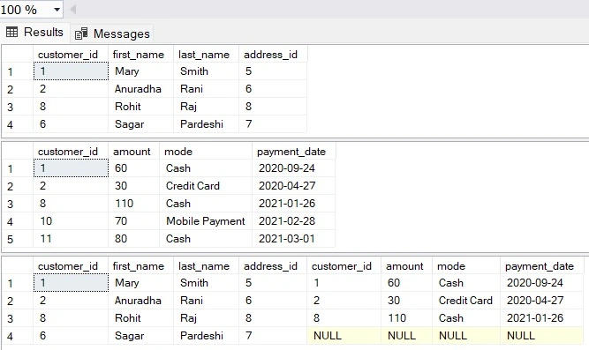Screen dimensions: 589x350
Task: Select first grid's last_name column header
Action: 206,55
